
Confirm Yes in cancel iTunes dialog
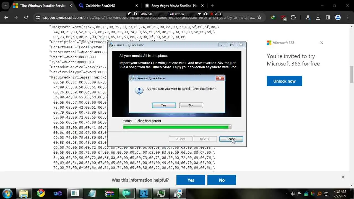(164, 105)
